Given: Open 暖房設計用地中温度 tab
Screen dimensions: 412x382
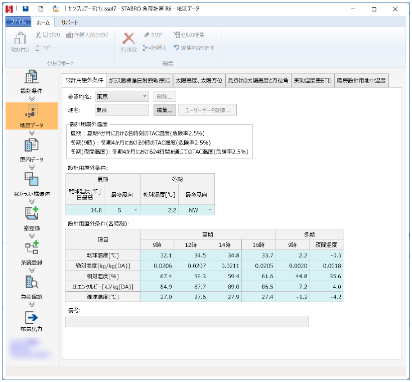Looking at the screenshot, I should 361,80.
